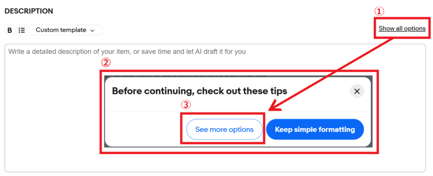Viewport: 433px width, 176px height.
Task: Insert a bulleted list in description
Action: pos(22,30)
